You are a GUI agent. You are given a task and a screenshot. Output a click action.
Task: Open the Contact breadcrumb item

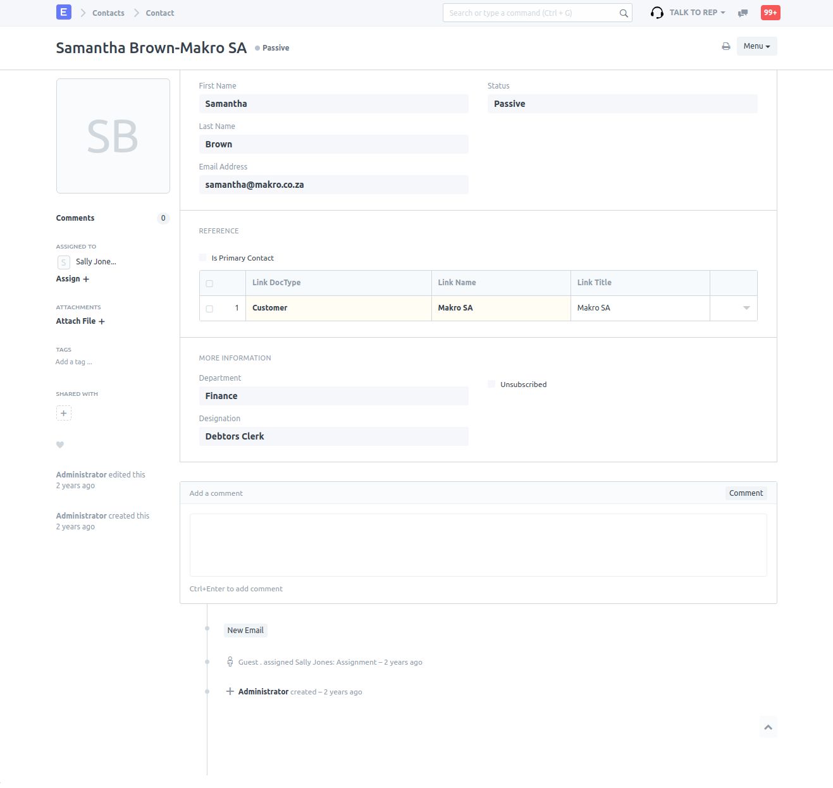pos(160,13)
